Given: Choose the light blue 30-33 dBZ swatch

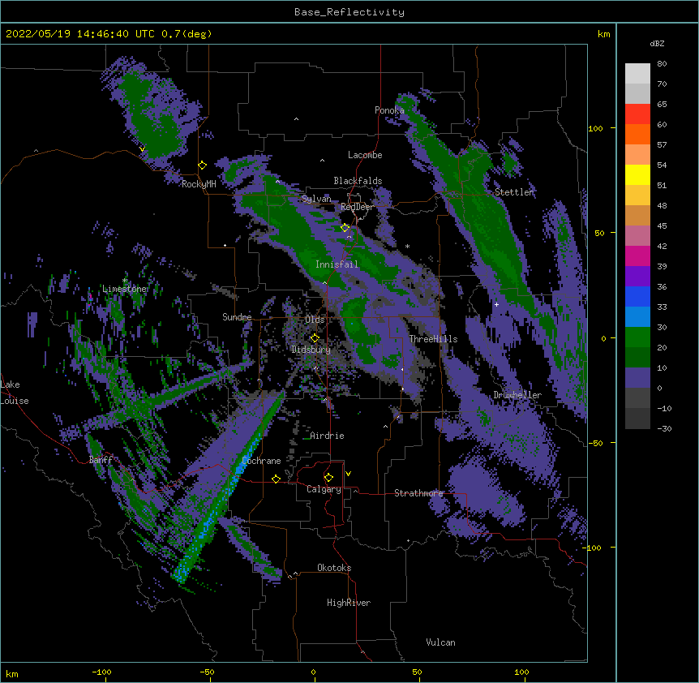Looking at the screenshot, I should 637,317.
